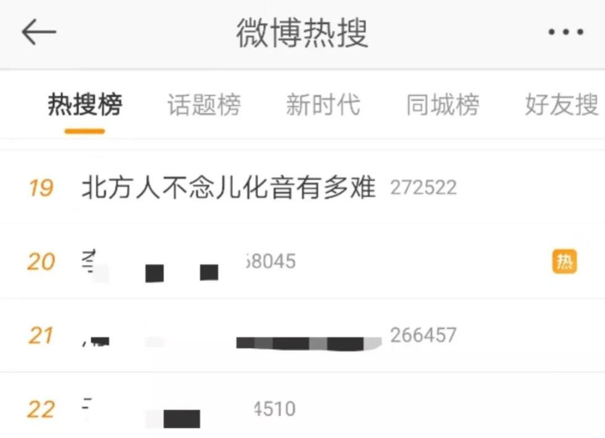Screen dimensions: 605x438
Task: Click rank number 20
Action: tap(41, 262)
